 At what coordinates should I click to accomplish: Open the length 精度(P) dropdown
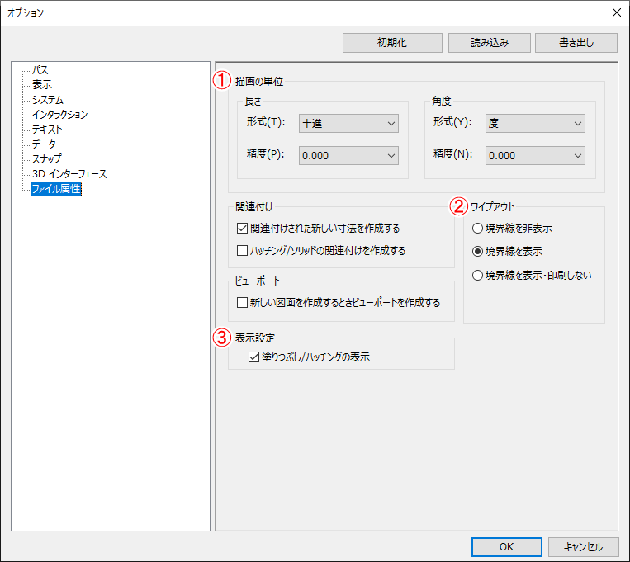click(348, 155)
